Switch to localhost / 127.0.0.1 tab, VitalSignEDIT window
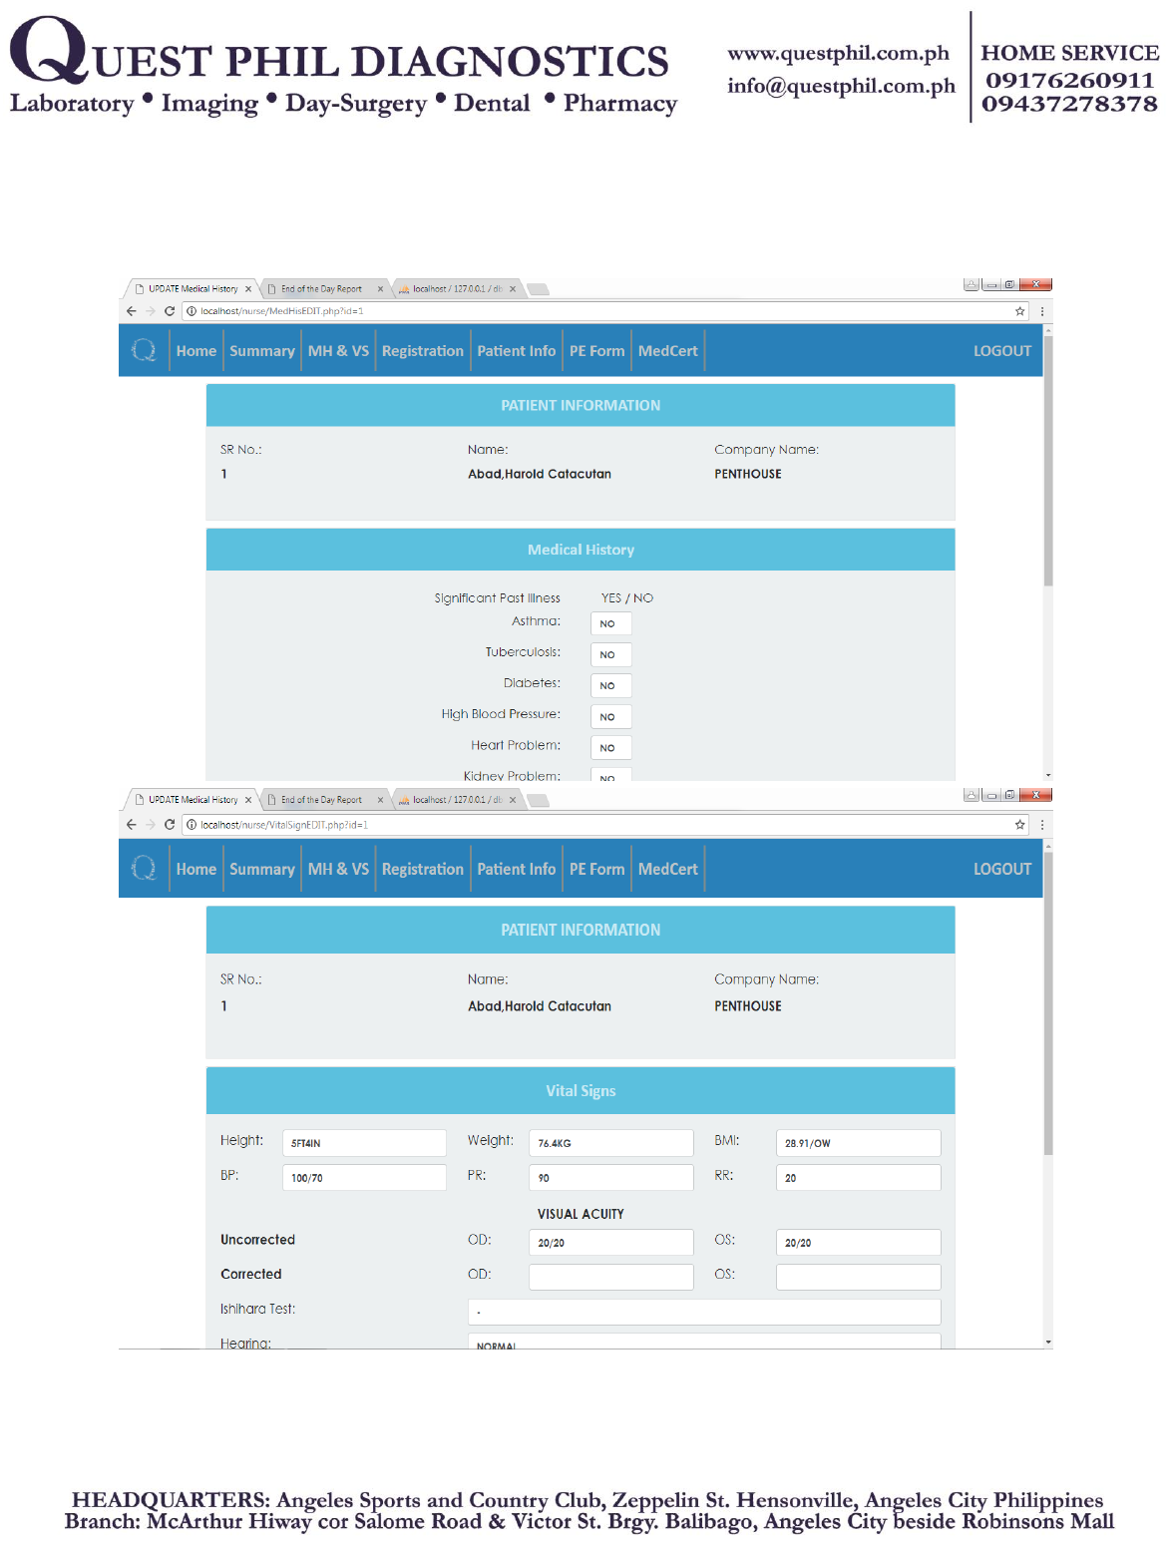Screen dimensions: 1171x1546 click(x=457, y=800)
